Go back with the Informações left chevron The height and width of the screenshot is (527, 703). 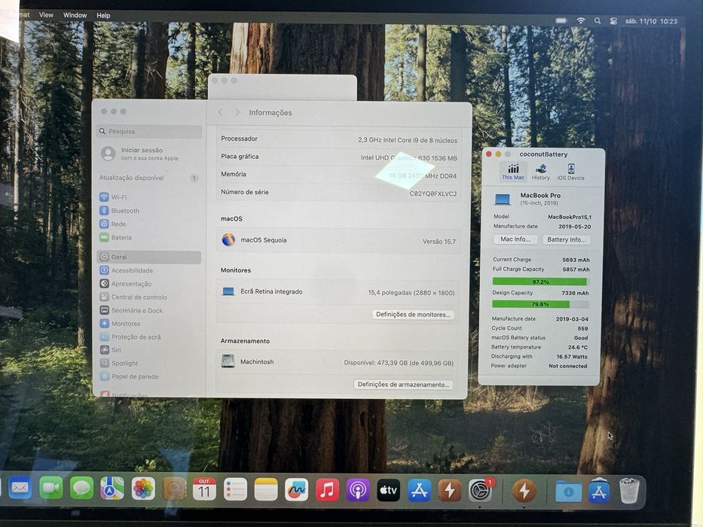[x=220, y=112]
